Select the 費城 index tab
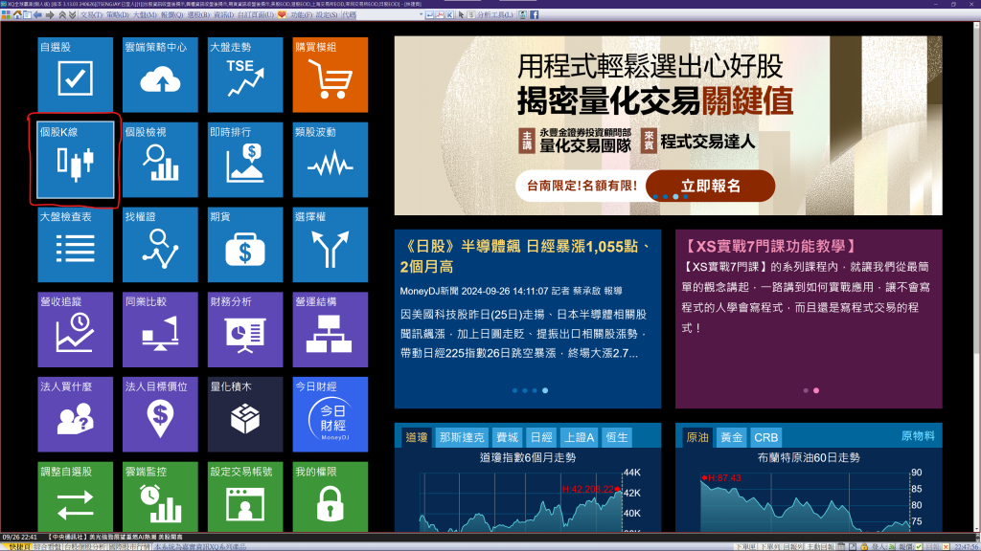This screenshot has width=981, height=551. coord(507,437)
